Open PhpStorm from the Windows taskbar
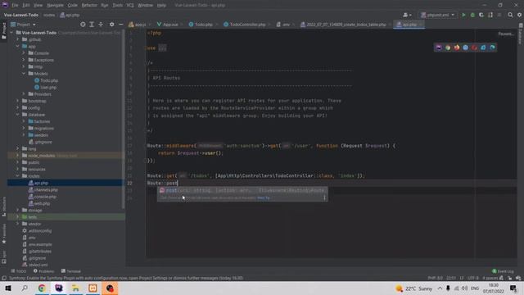This screenshot has width=524, height=295. [59, 288]
